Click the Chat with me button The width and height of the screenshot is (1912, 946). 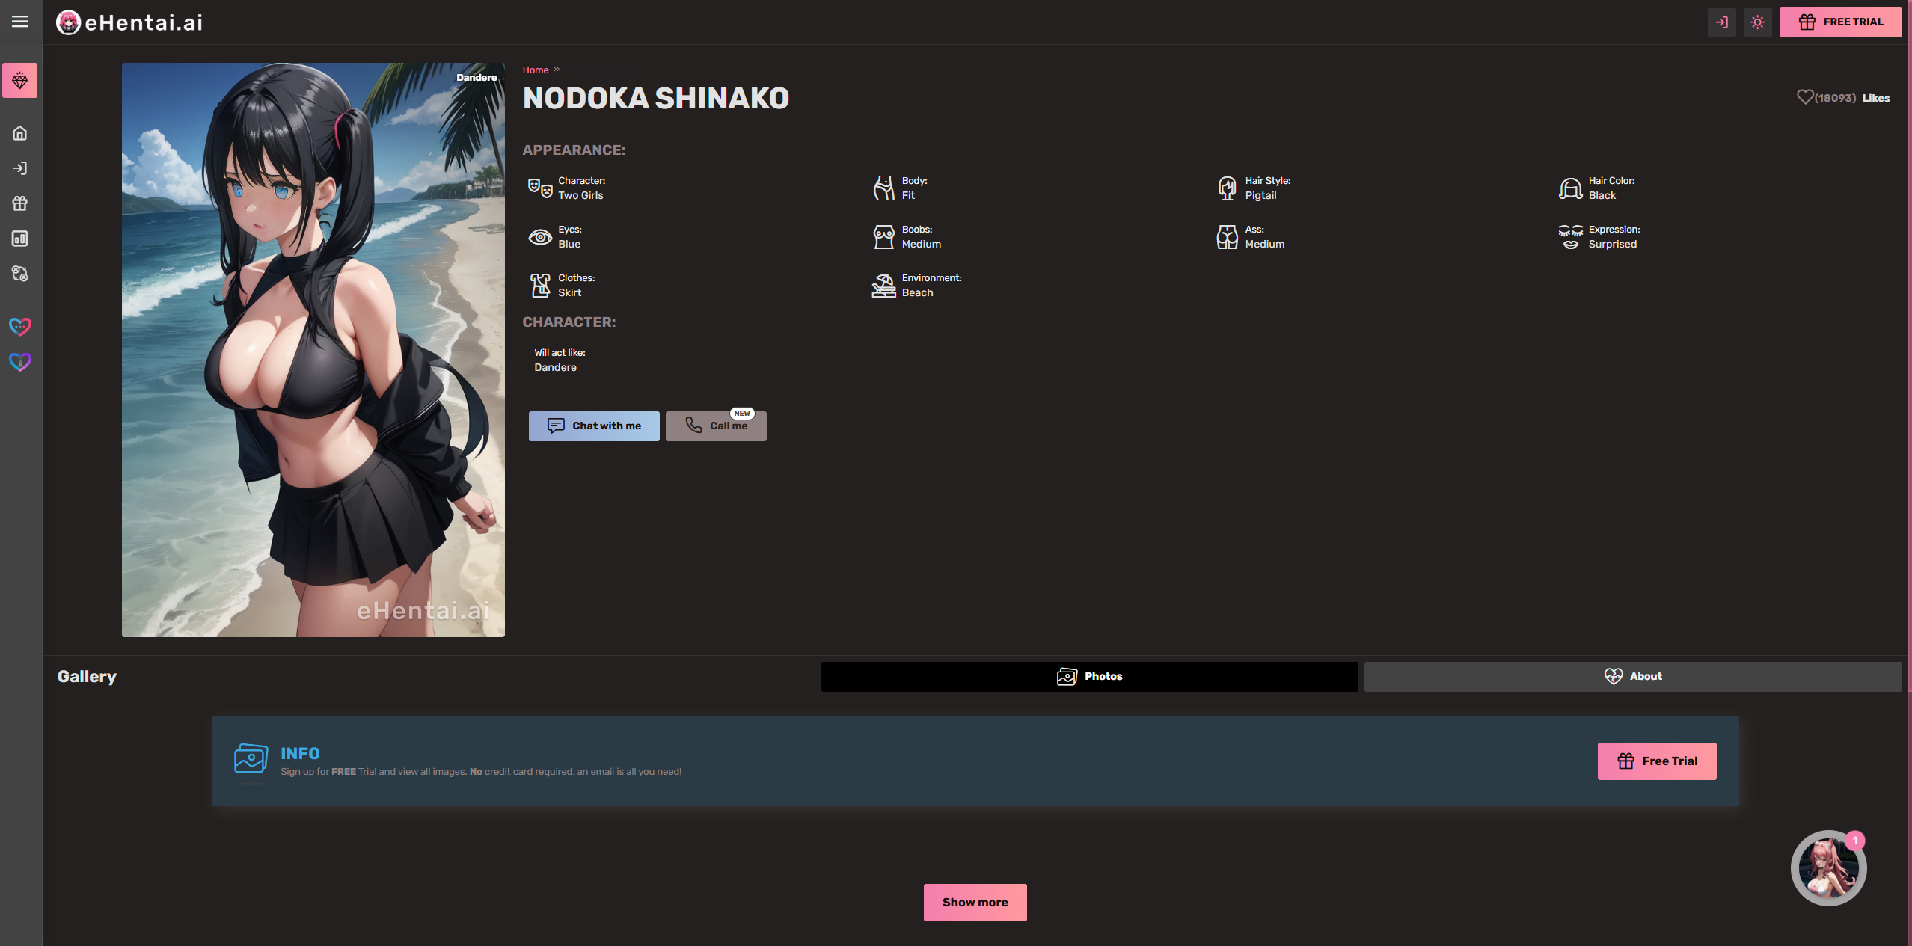(594, 426)
